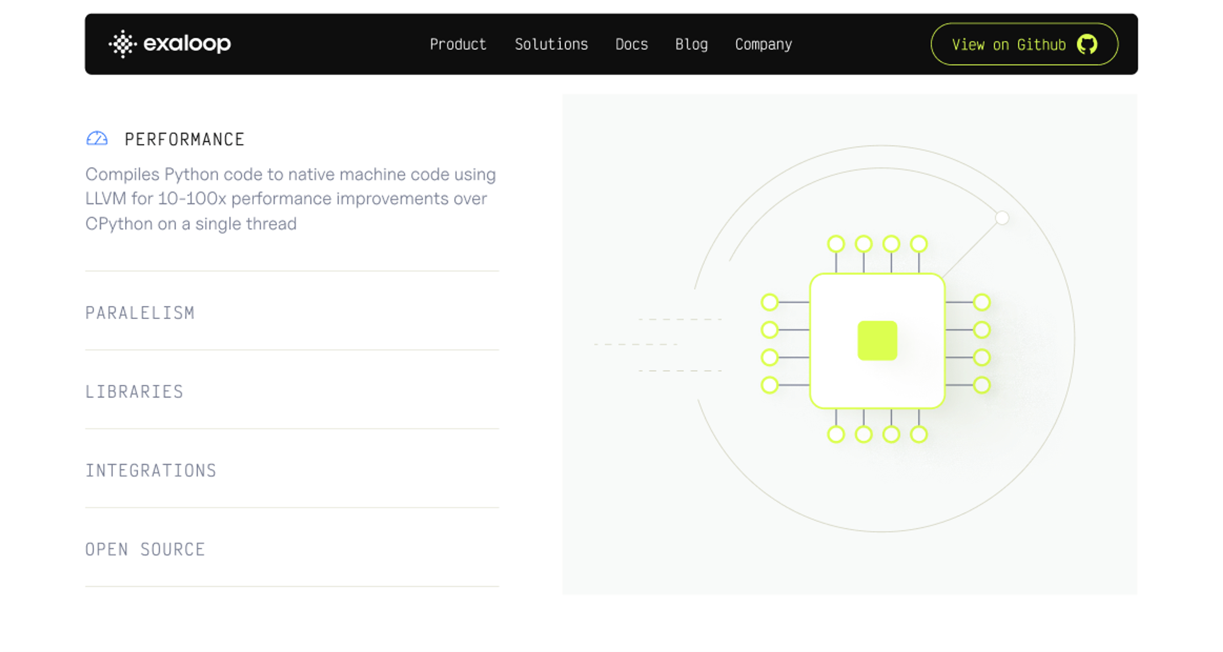Expand the LIBRARIES section
The image size is (1223, 652).
pos(134,392)
